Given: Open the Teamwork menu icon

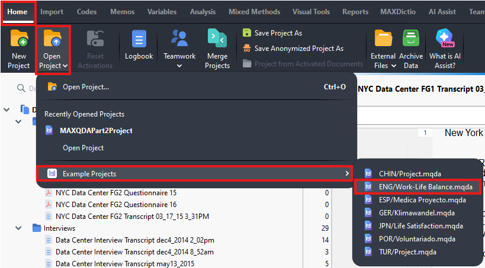Looking at the screenshot, I should (x=179, y=38).
